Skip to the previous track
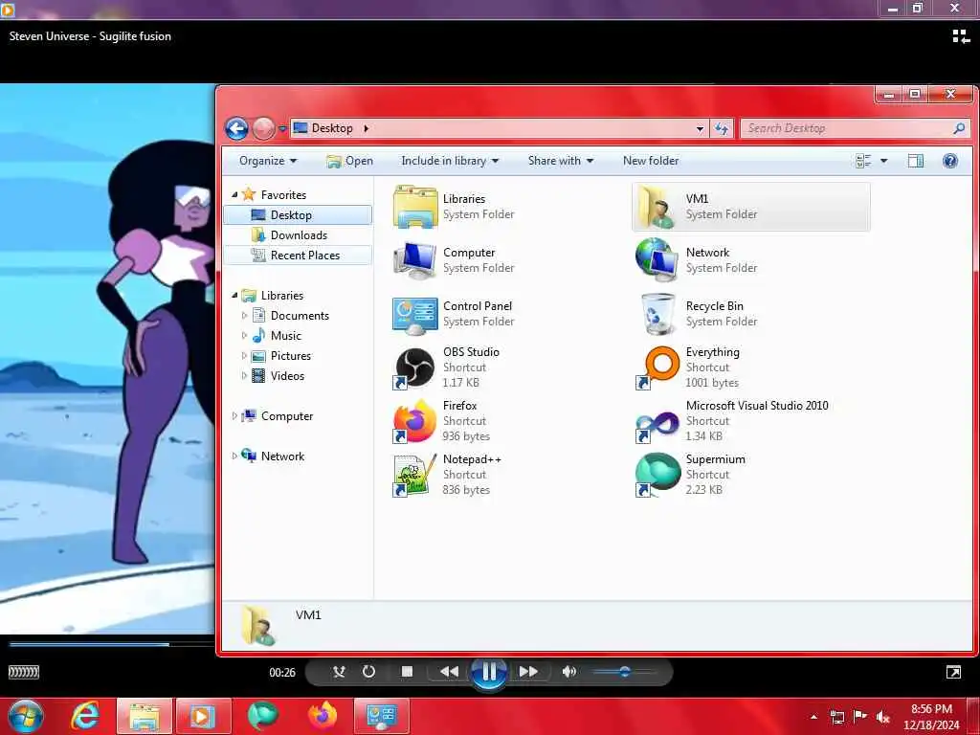The height and width of the screenshot is (735, 980). (x=450, y=672)
